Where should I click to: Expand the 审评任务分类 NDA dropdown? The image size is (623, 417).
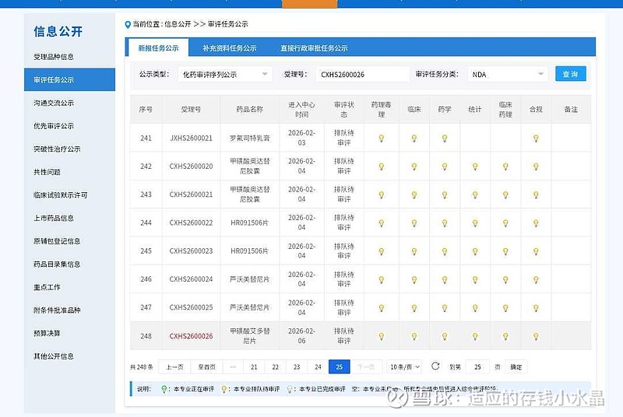coord(509,74)
